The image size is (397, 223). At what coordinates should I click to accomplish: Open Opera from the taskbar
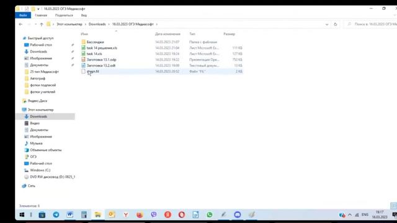tap(182, 215)
